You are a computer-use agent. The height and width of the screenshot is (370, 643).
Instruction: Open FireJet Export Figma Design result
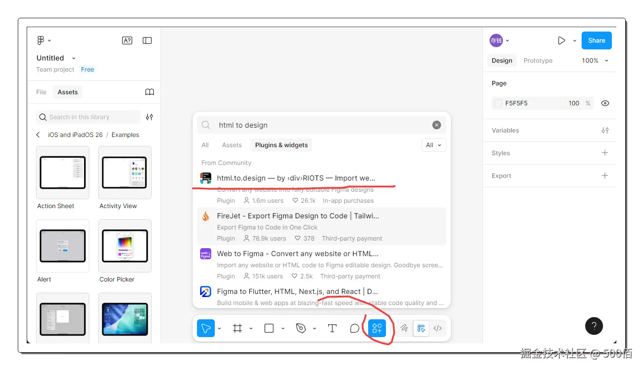pyautogui.click(x=321, y=226)
